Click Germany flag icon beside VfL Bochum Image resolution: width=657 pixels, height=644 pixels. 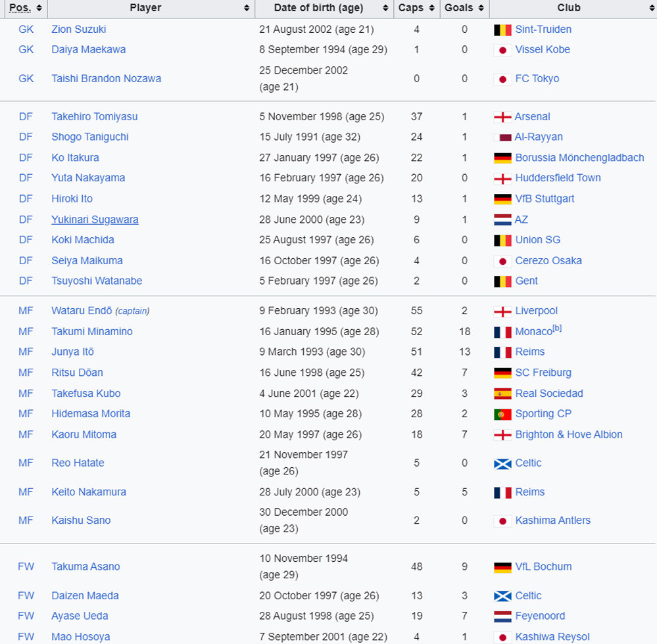pyautogui.click(x=502, y=567)
